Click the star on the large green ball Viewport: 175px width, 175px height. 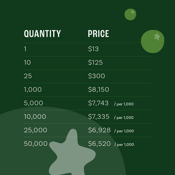click(157, 36)
